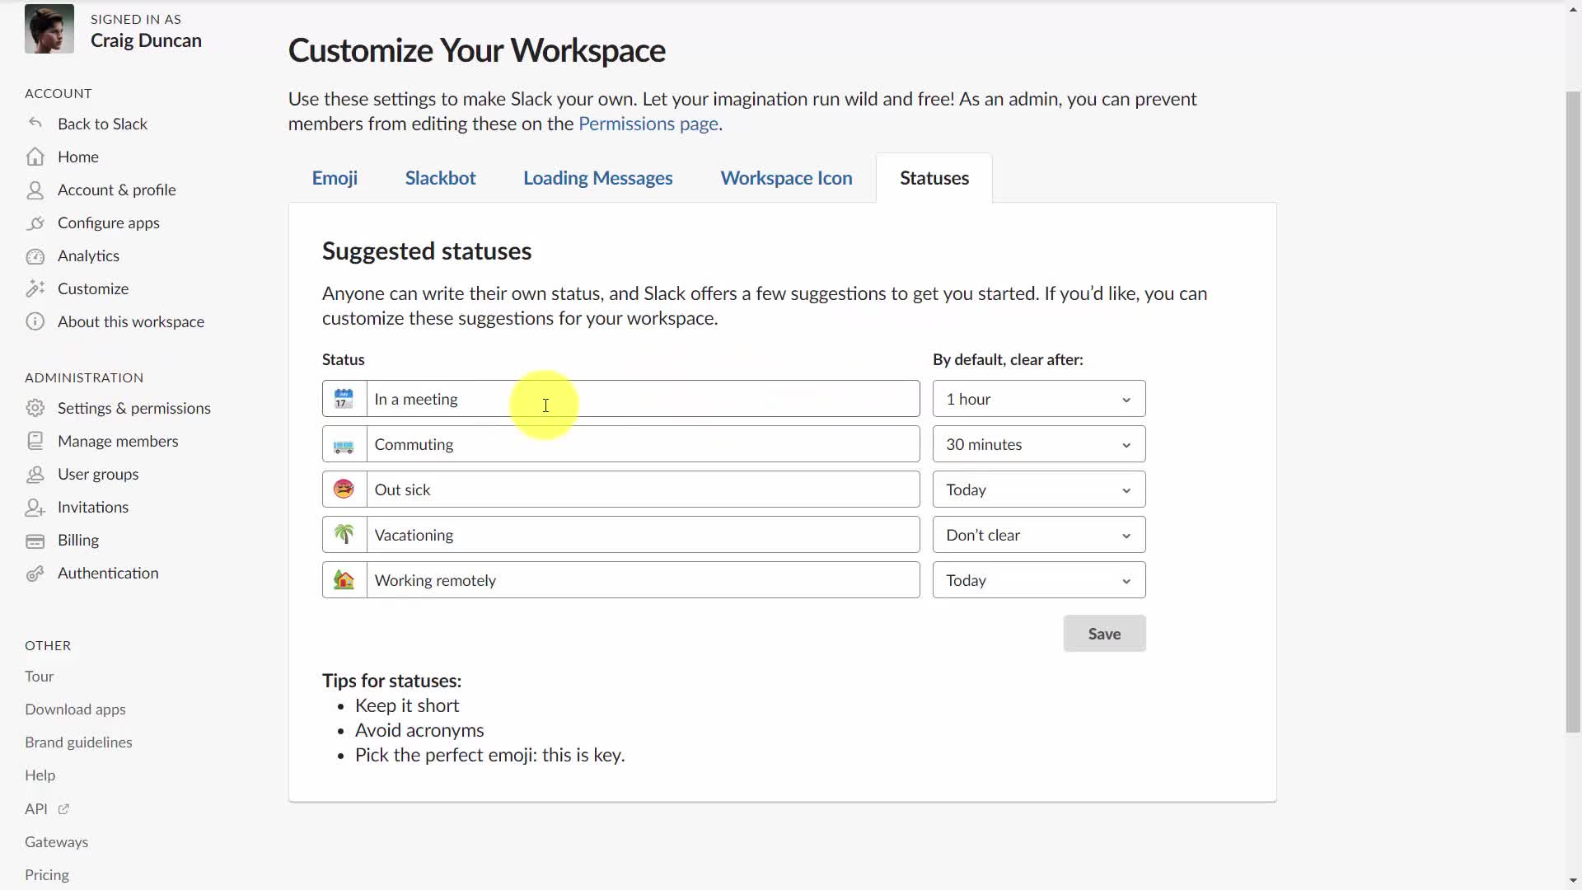Open Manage members page
Viewport: 1582px width, 890px height.
118,441
